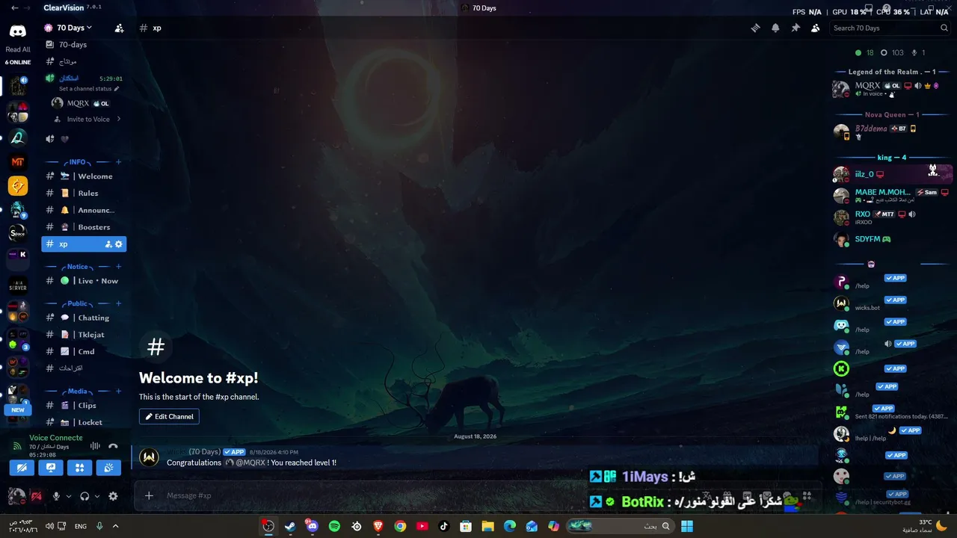
Task: Toggle headphone deafen
Action: coord(84,496)
